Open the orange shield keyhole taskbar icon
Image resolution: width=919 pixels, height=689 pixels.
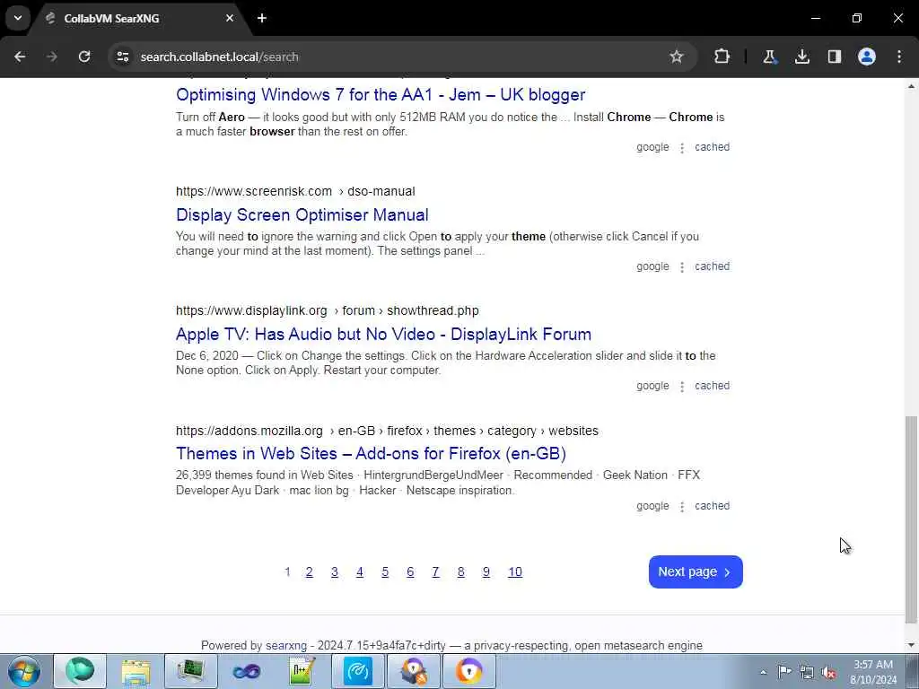coord(468,671)
